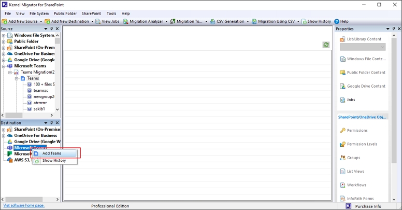Expand Public Folder node in the Source tree
The image size is (402, 210).
(4, 41)
